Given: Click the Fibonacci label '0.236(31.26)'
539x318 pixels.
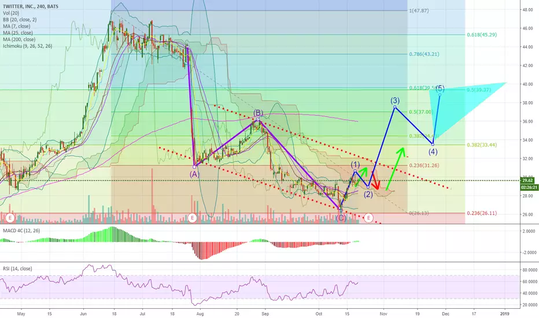Looking at the screenshot, I should tap(424, 165).
